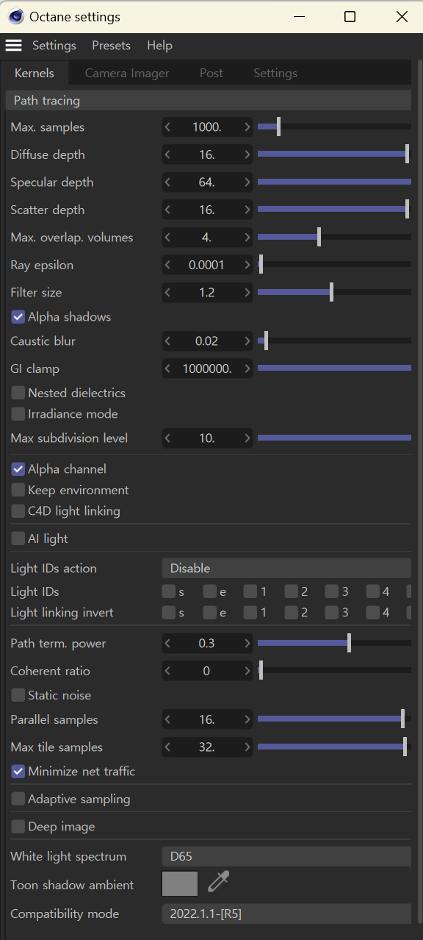Viewport: 423px width, 940px height.
Task: Click the Path term. power value field
Action: (x=207, y=644)
